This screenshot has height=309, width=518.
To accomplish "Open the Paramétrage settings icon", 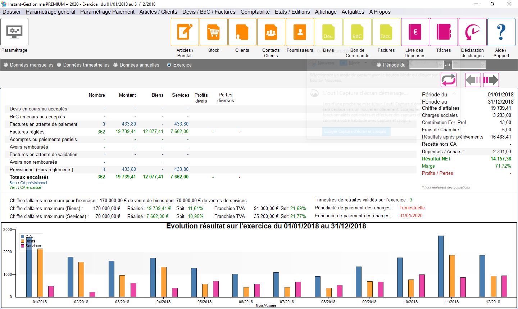I will click(x=14, y=32).
